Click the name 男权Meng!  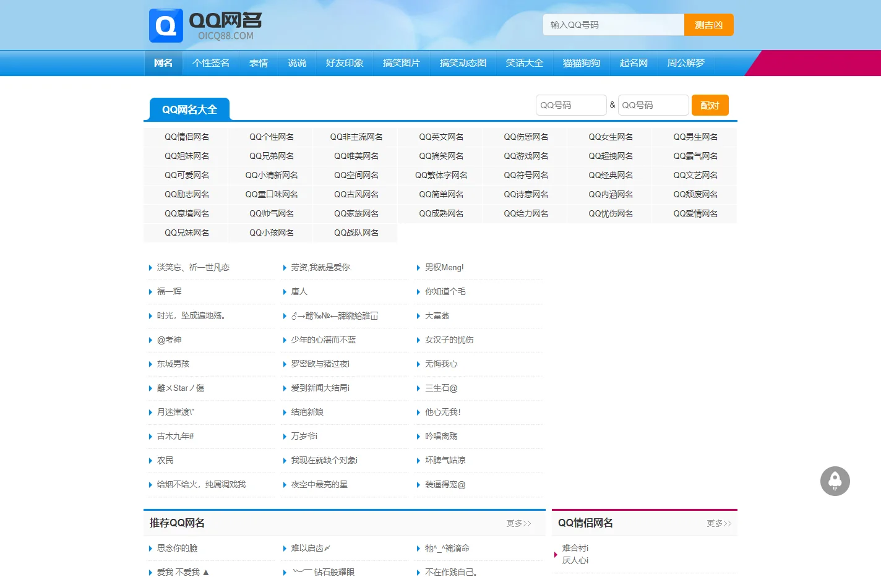(x=444, y=267)
